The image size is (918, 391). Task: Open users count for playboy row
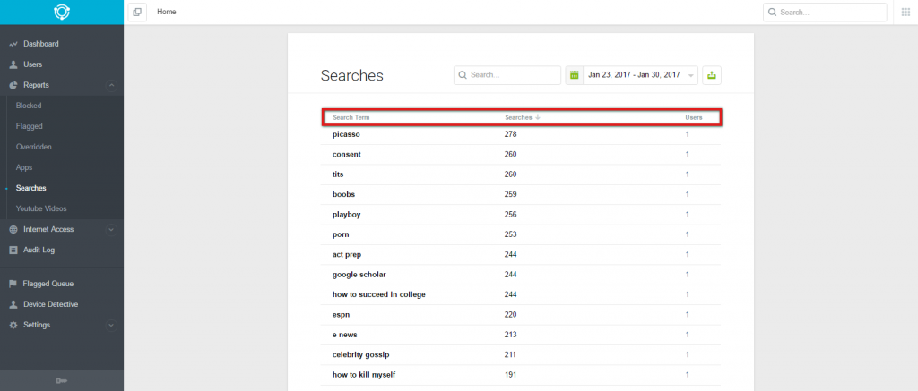(688, 215)
